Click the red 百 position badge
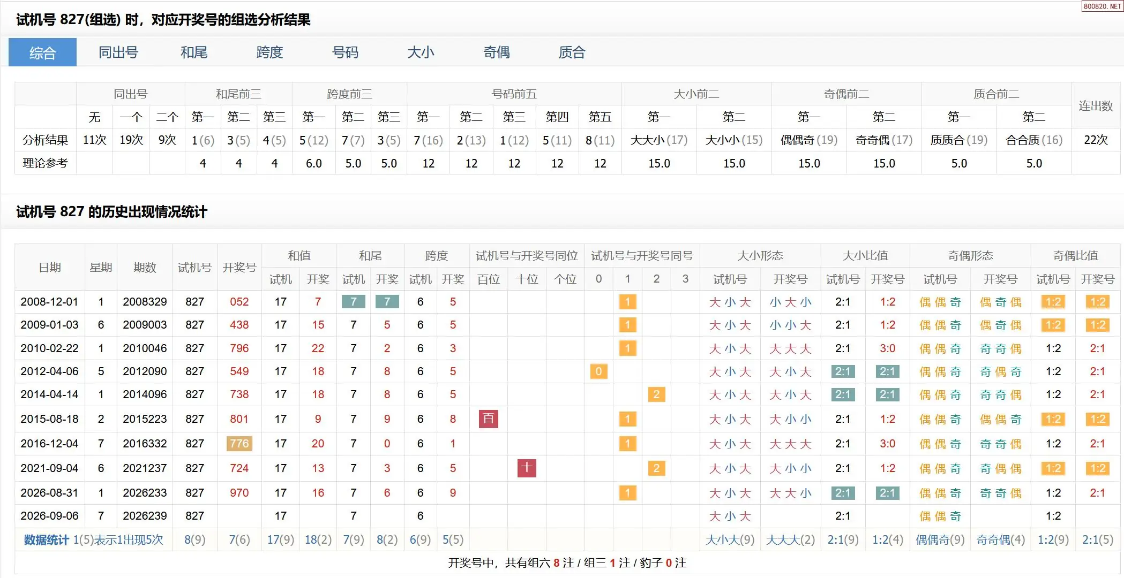1124x578 pixels. (489, 419)
